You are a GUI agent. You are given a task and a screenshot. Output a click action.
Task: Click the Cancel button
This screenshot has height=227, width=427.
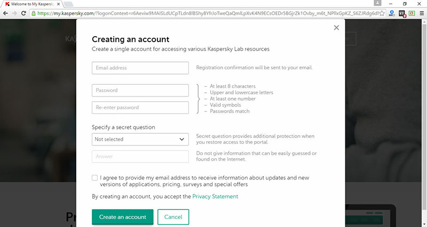tap(173, 217)
